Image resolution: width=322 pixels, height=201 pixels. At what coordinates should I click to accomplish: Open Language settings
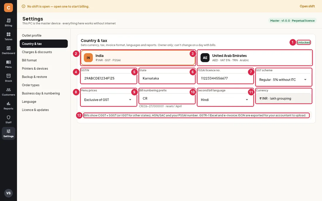44,102
